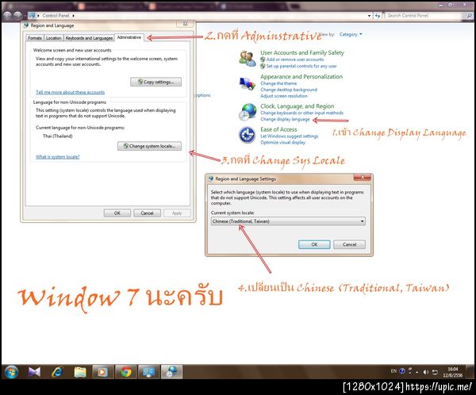Open Internet Explorer from the taskbar

(x=57, y=372)
